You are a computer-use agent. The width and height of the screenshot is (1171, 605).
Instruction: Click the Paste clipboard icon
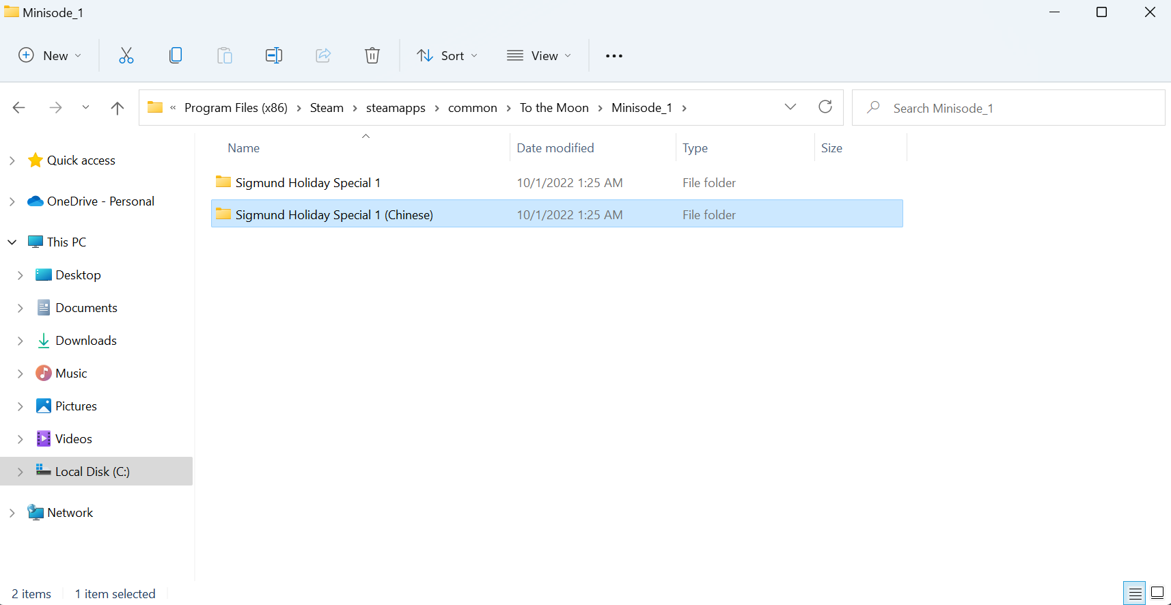(225, 55)
